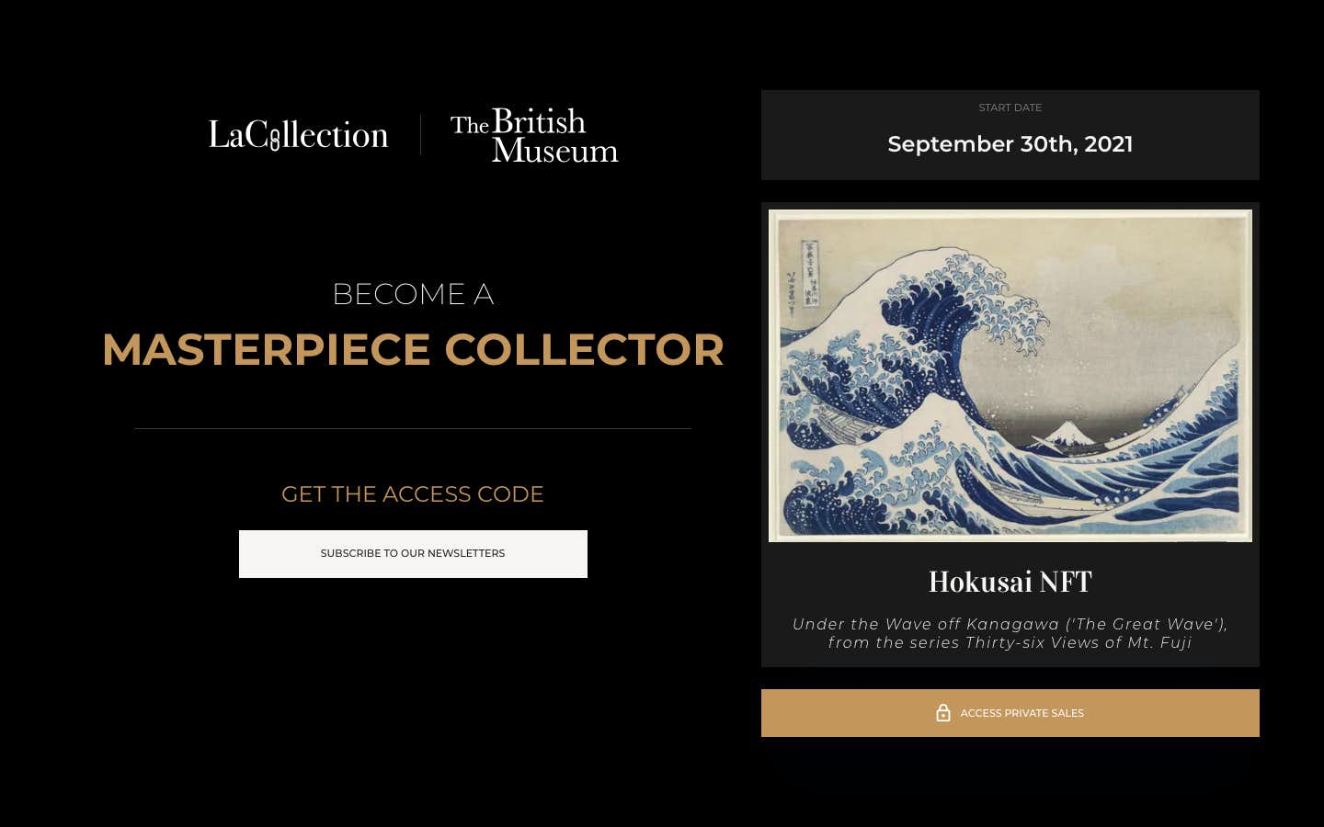Click the LaCollection logo
The width and height of the screenshot is (1324, 827).
pyautogui.click(x=298, y=134)
